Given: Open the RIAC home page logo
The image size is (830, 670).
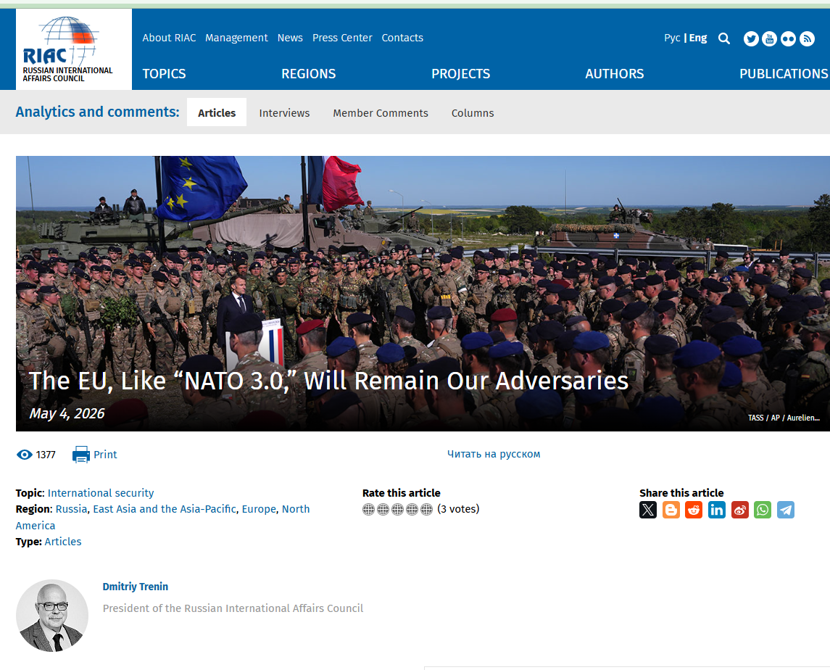Looking at the screenshot, I should click(x=74, y=49).
